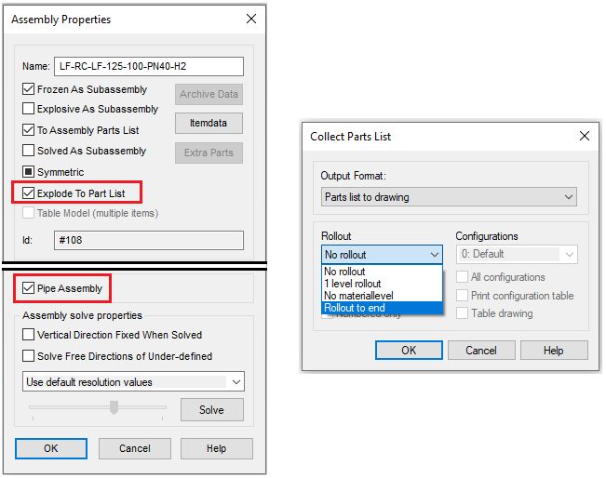Toggle Frozen As Subassembly checkbox
Screen dimensions: 606x478
point(29,90)
